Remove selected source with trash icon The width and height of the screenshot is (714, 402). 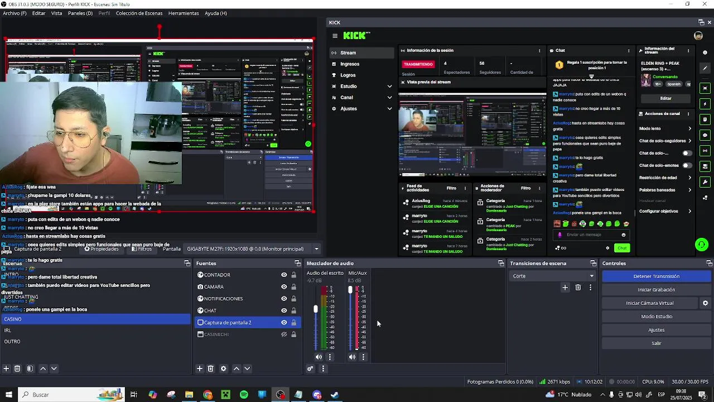pyautogui.click(x=211, y=368)
